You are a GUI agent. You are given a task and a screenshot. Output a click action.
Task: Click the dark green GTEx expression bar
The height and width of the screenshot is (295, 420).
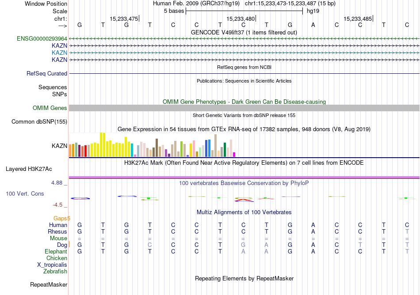[225, 150]
